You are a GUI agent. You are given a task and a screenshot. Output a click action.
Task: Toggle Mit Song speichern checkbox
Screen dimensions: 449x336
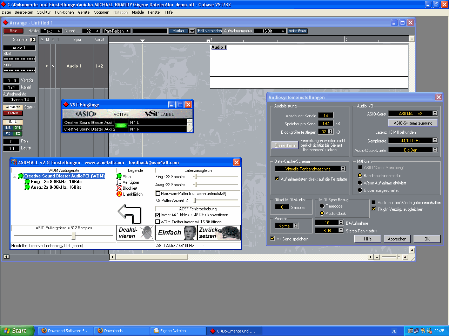(273, 239)
